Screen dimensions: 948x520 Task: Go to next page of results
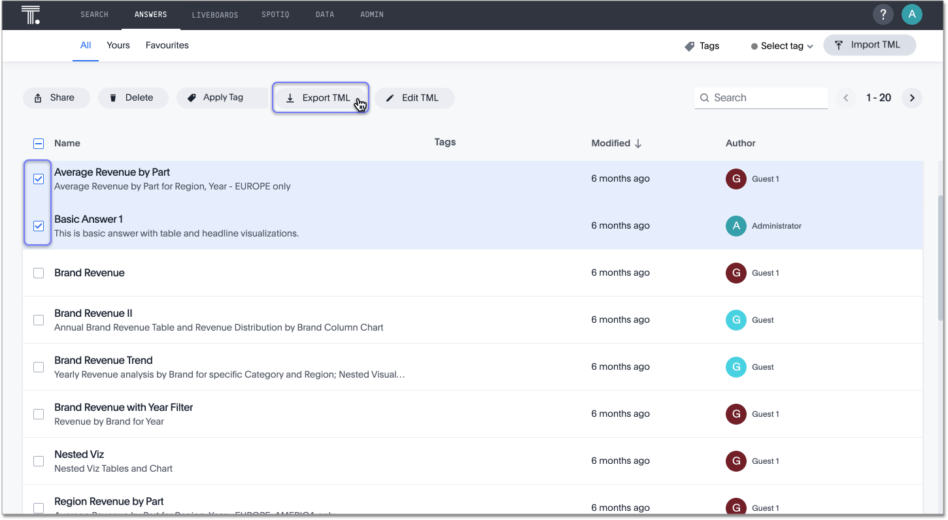912,98
